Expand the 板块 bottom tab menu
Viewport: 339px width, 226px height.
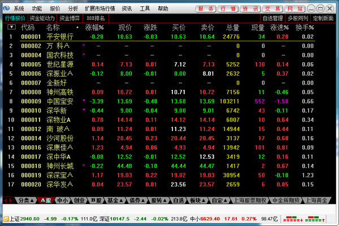coord(198,201)
